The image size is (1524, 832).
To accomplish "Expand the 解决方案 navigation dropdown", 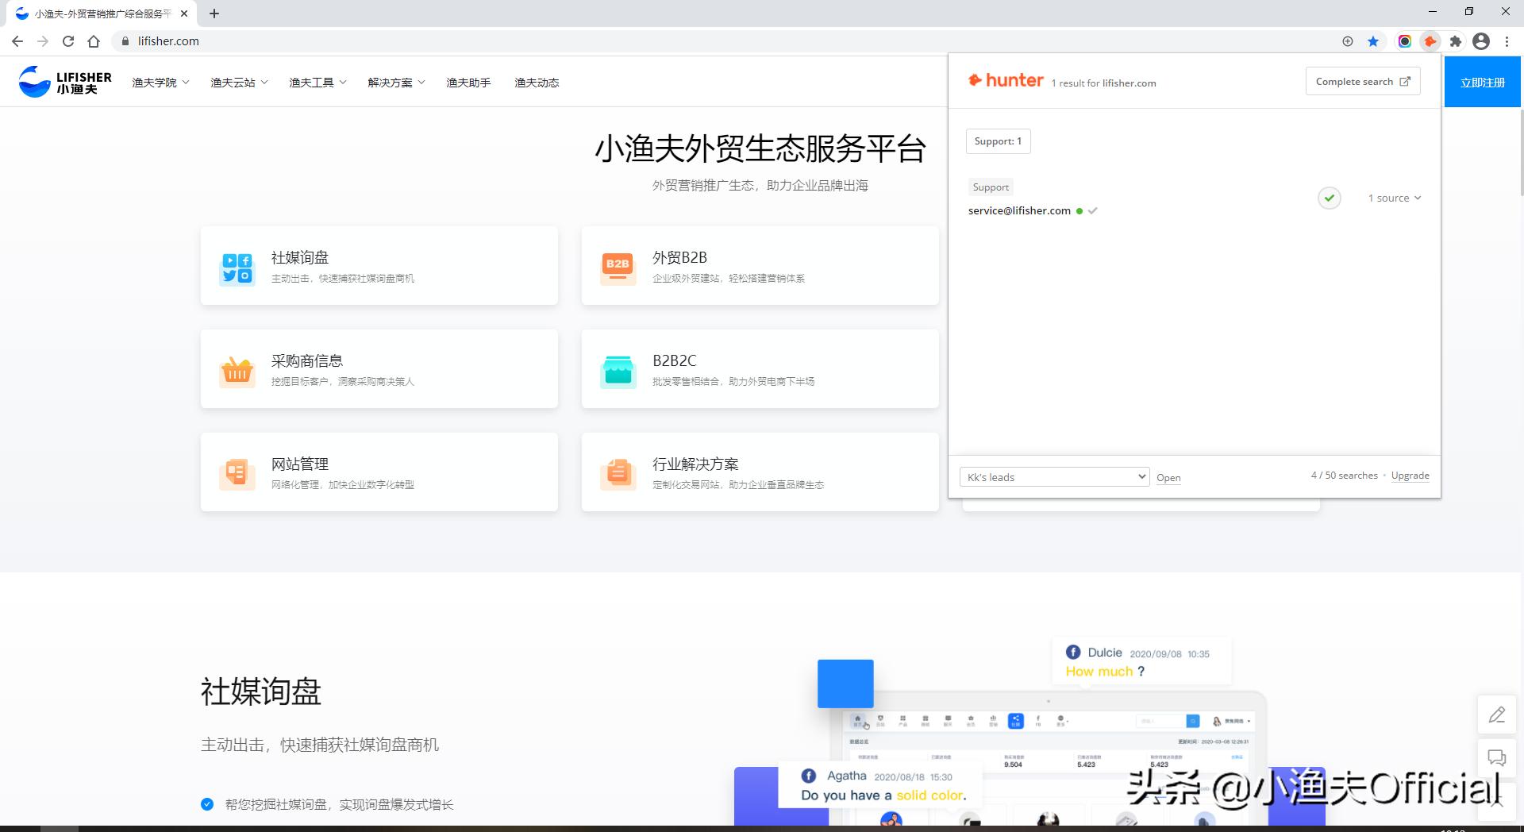I will point(396,82).
